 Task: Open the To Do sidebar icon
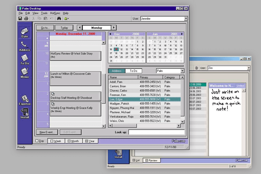click(25, 60)
